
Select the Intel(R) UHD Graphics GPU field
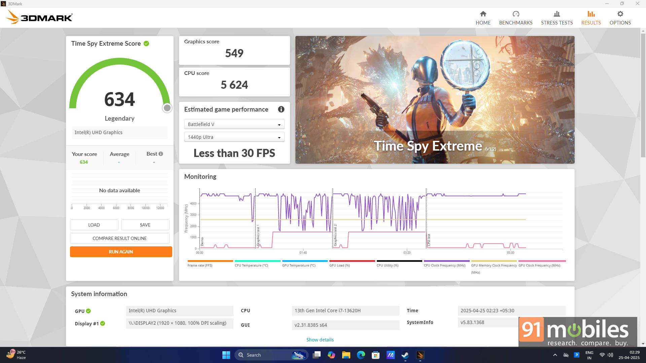179,311
